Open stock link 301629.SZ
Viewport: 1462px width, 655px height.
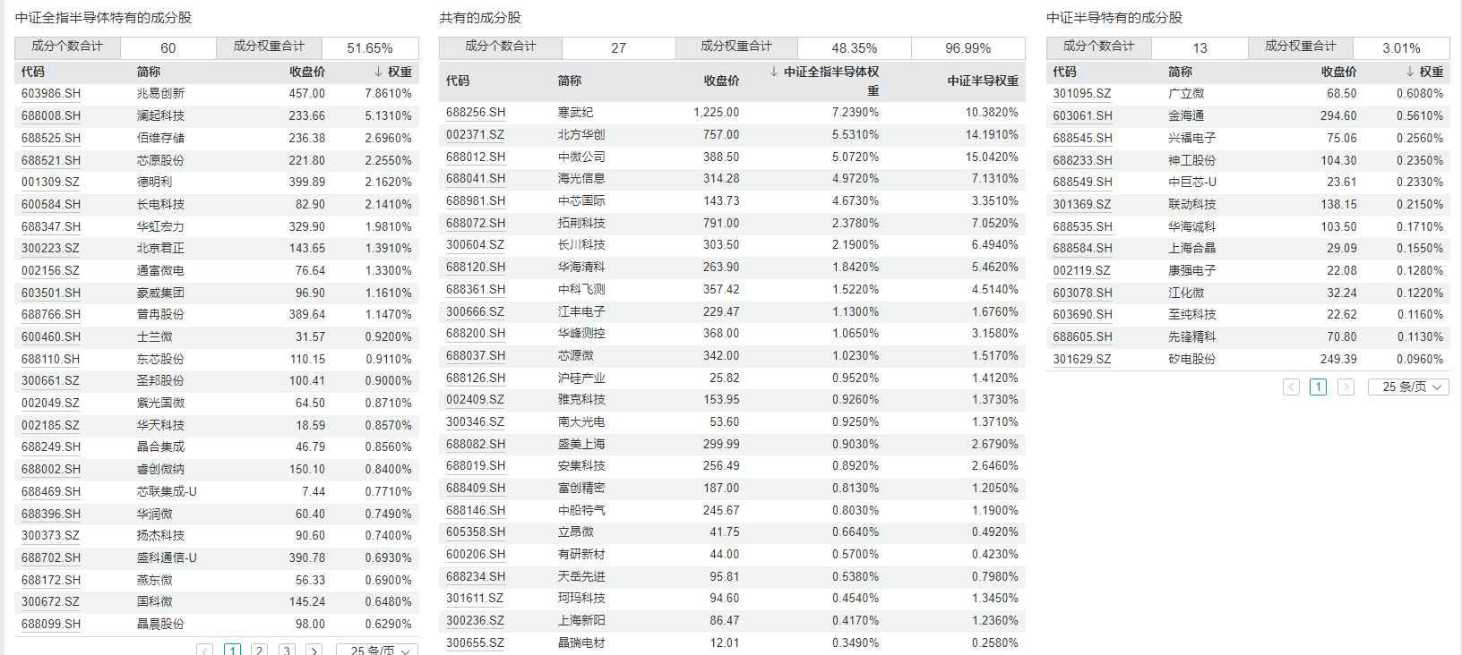point(1082,359)
